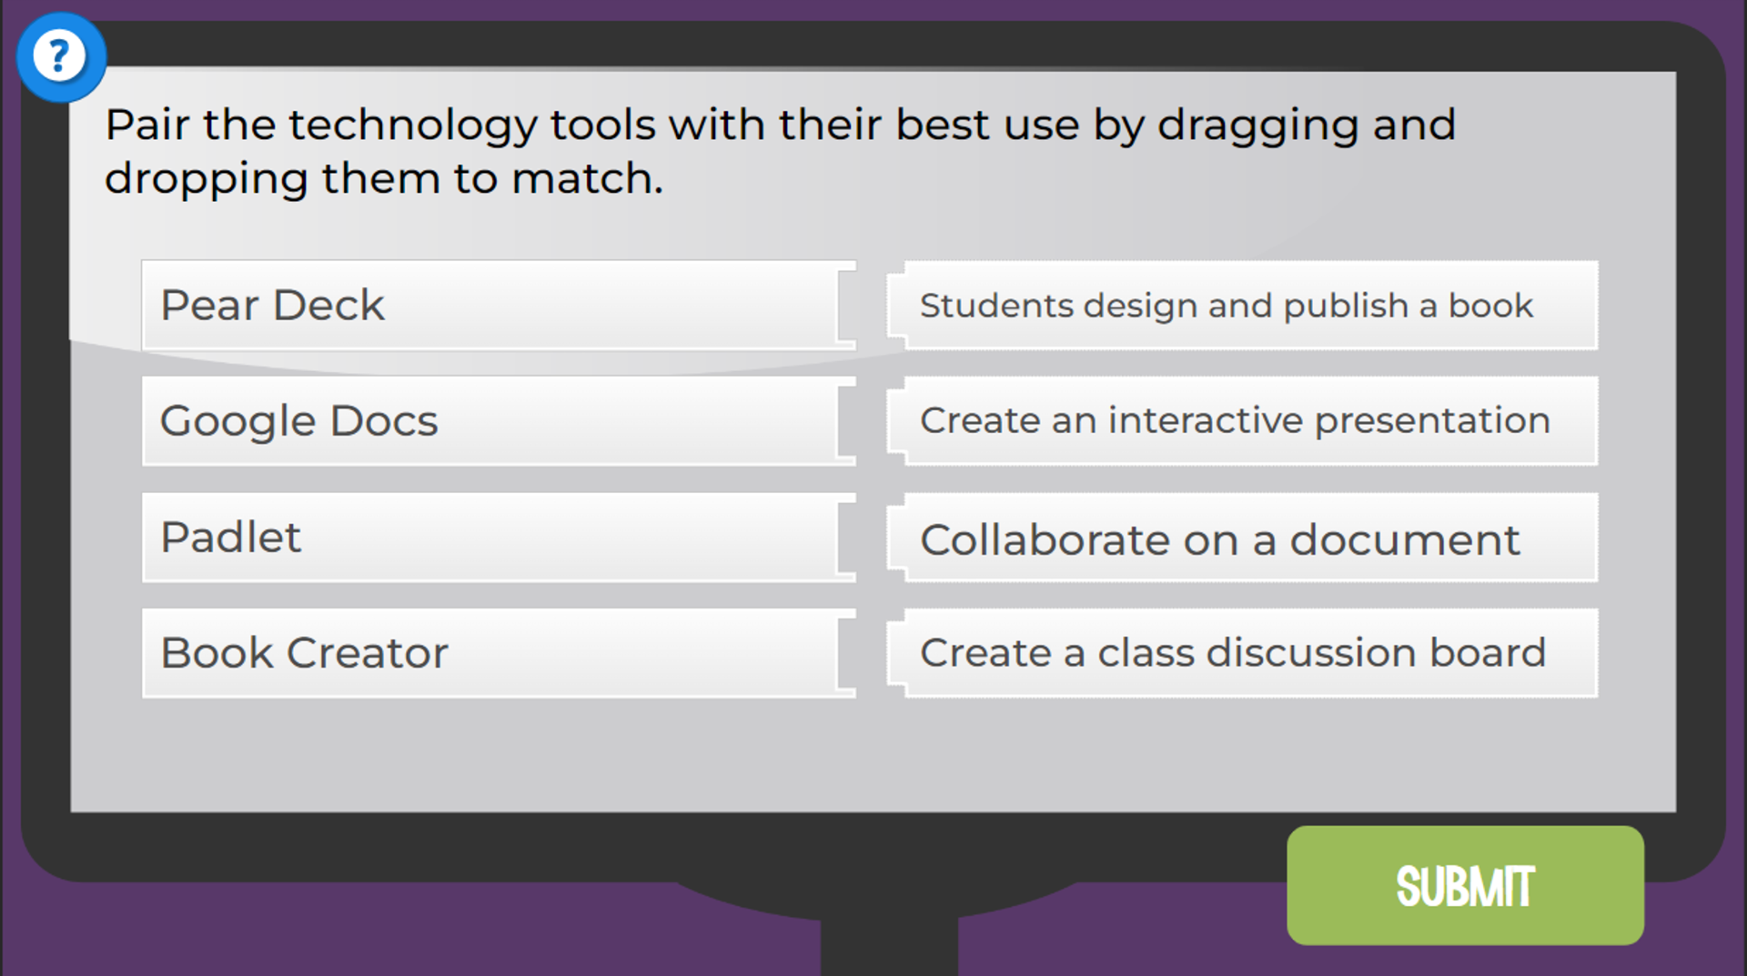Open the blue question mark help icon
Image resolution: width=1747 pixels, height=976 pixels.
point(60,56)
